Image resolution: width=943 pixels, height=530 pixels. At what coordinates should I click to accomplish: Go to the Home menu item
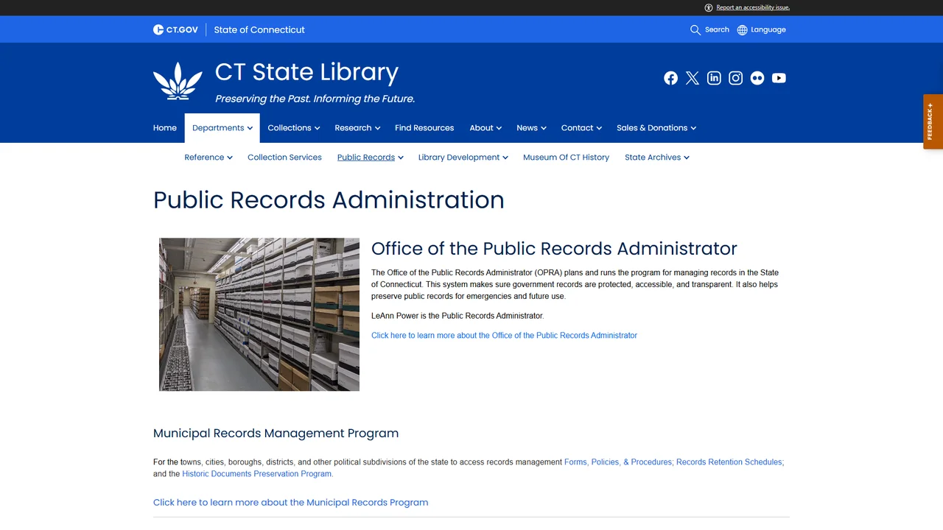click(165, 128)
